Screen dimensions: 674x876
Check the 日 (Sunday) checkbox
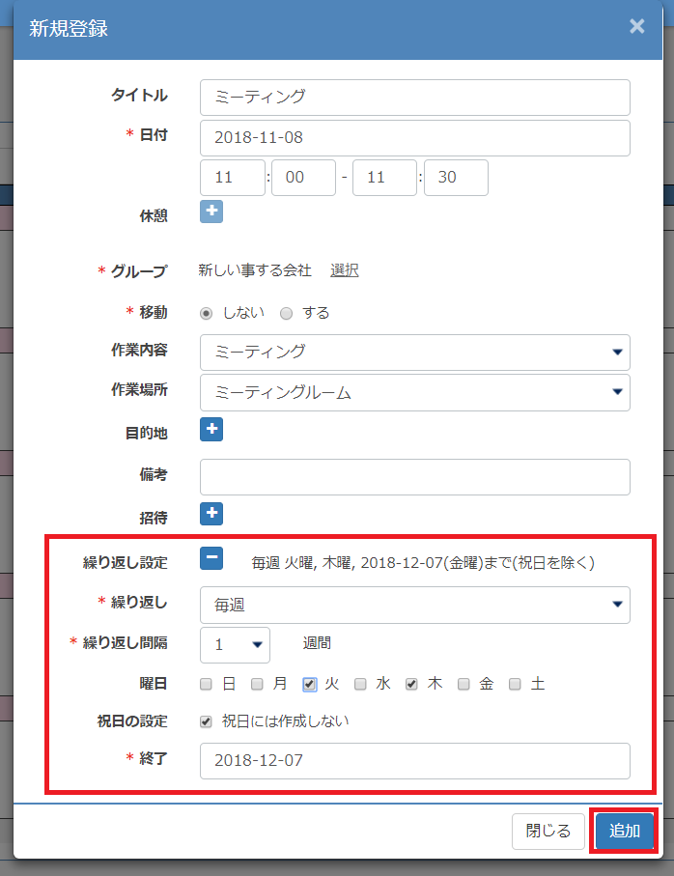pyautogui.click(x=206, y=684)
